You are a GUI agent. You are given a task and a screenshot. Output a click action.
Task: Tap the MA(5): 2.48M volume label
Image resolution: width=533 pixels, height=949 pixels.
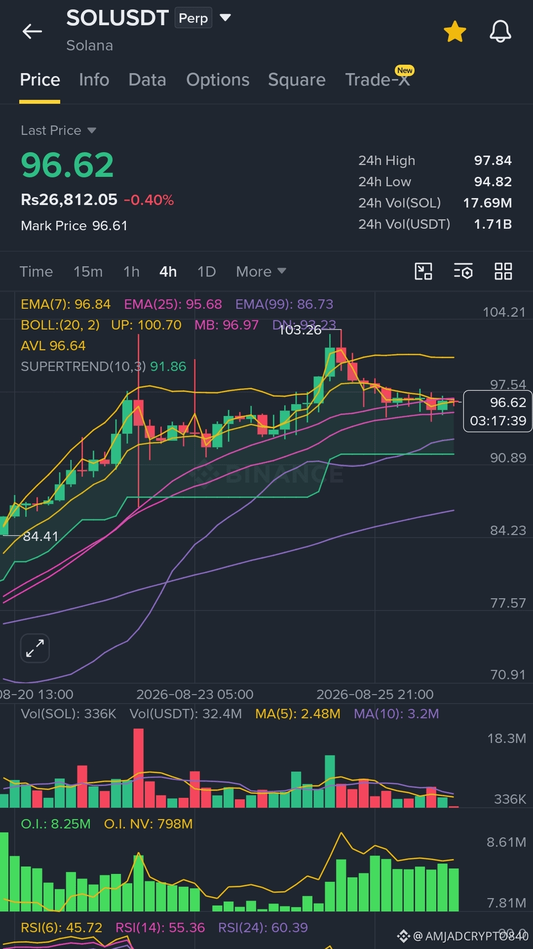(298, 713)
